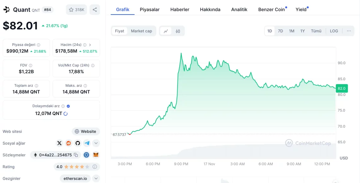Toggle LOG scale on the chart
The width and height of the screenshot is (360, 183).
[334, 31]
